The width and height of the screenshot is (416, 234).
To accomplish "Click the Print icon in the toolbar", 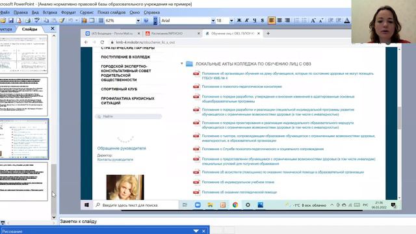I will tap(27, 20).
